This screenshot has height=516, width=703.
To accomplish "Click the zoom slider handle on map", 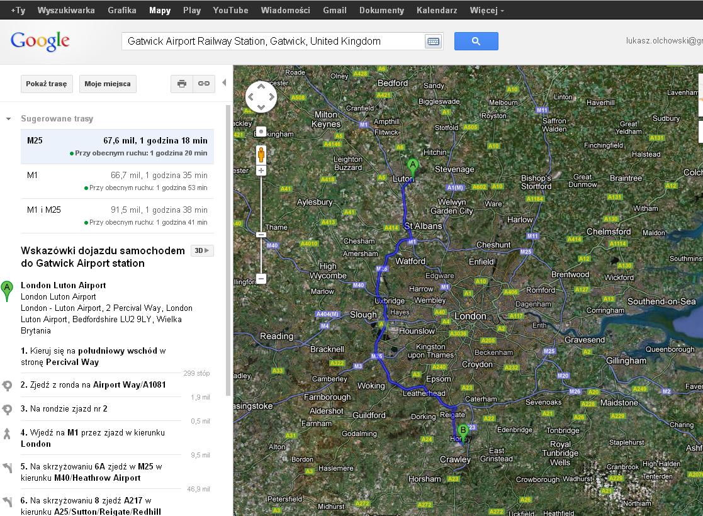I will [261, 235].
